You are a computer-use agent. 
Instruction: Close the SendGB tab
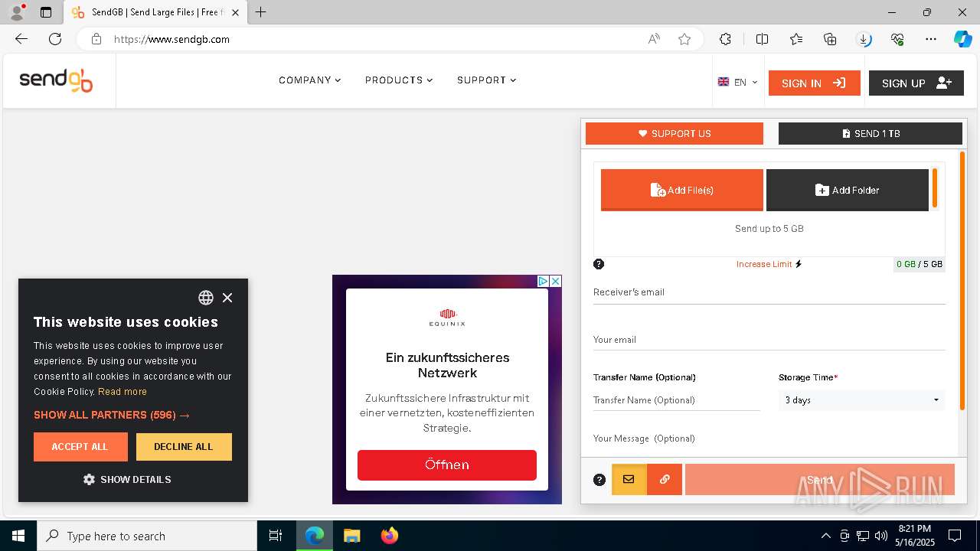coord(236,13)
